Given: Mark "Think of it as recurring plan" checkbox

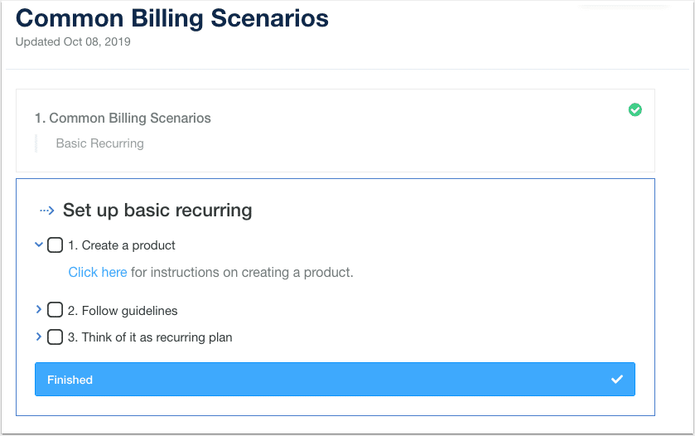Looking at the screenshot, I should pyautogui.click(x=55, y=337).
